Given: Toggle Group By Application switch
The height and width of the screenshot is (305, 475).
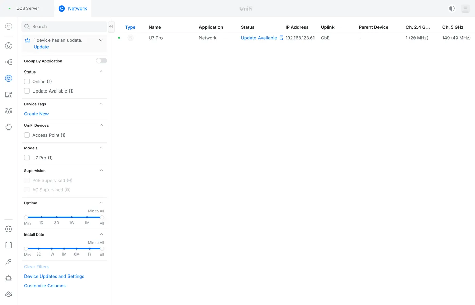Looking at the screenshot, I should click(x=101, y=61).
